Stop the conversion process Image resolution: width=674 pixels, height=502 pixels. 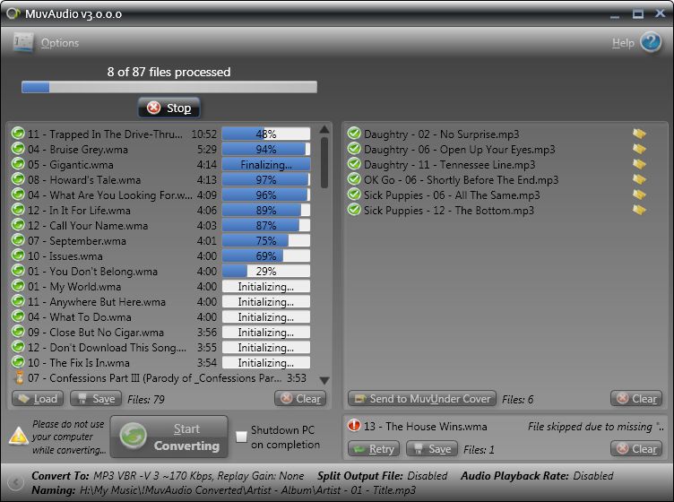pos(169,108)
